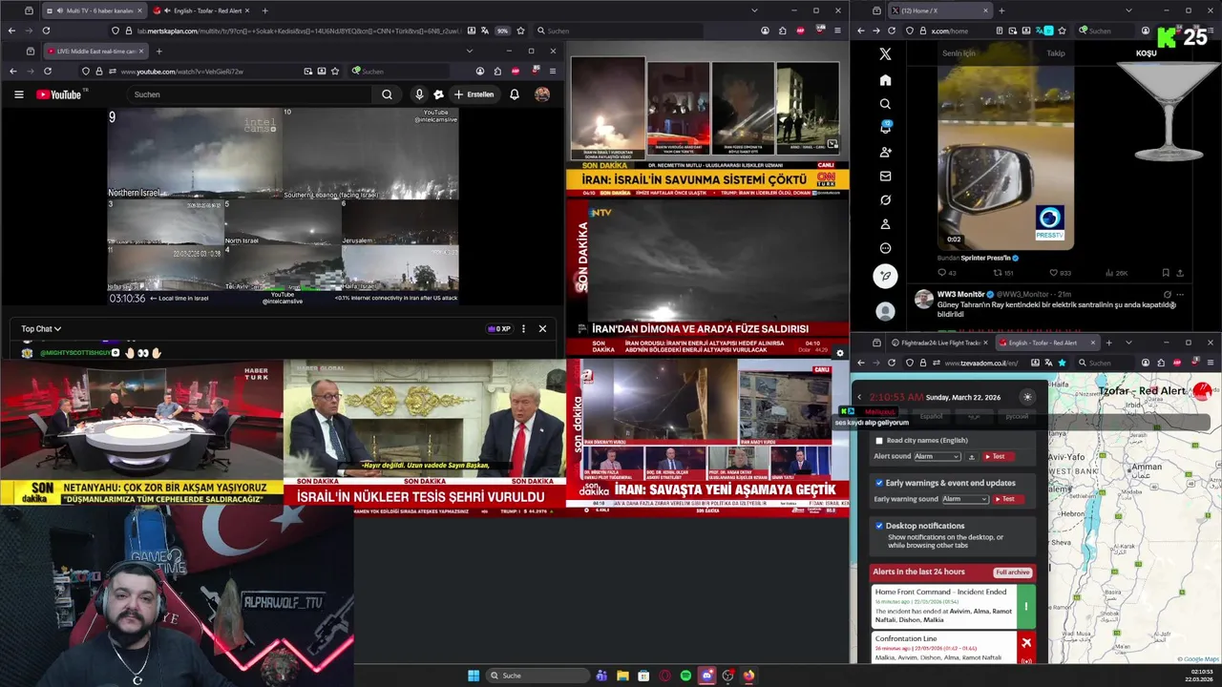
Task: Open X messages envelope icon
Action: 885,176
